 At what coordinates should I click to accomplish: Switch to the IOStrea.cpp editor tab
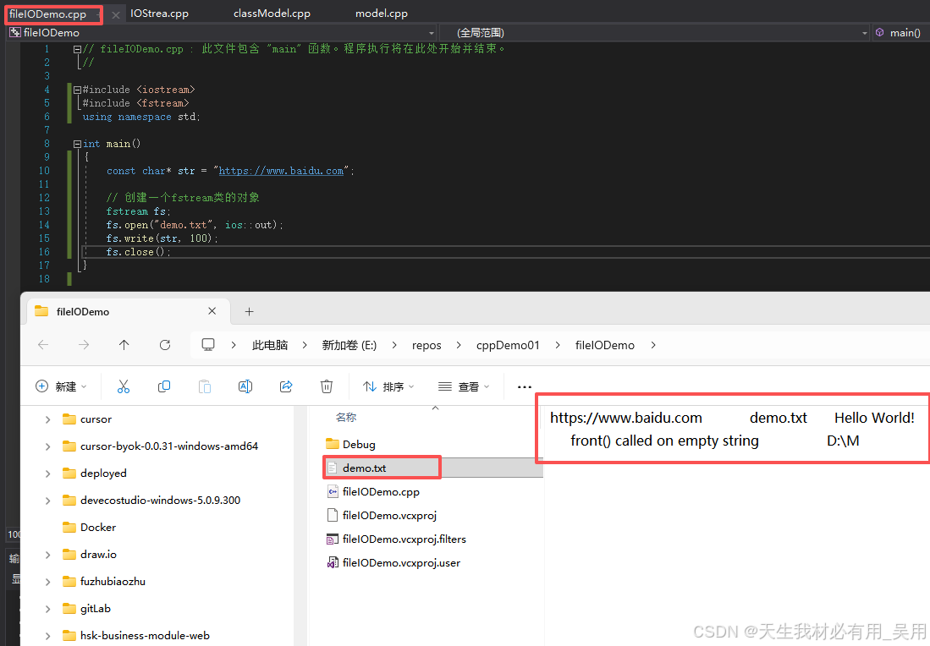[159, 13]
